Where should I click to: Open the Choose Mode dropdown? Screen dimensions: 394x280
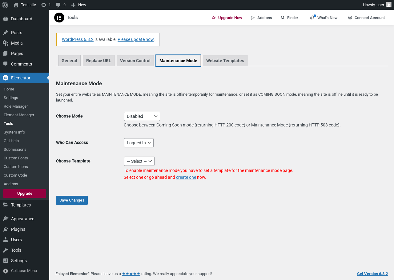(x=142, y=116)
